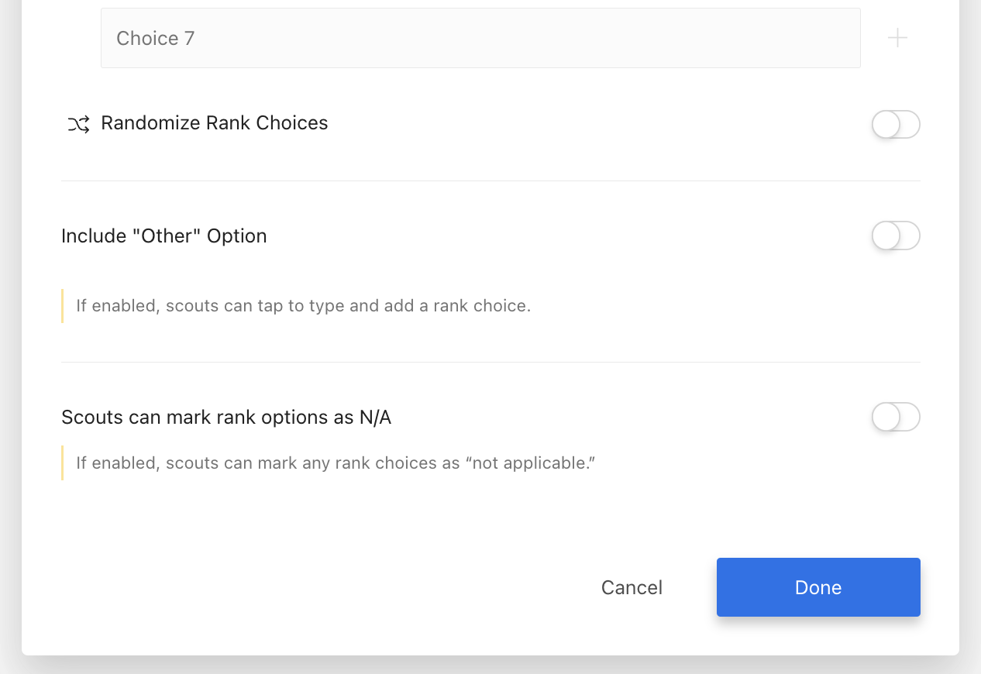The width and height of the screenshot is (981, 674).
Task: Click the empty dialog area left of Cancel
Action: pyautogui.click(x=310, y=588)
